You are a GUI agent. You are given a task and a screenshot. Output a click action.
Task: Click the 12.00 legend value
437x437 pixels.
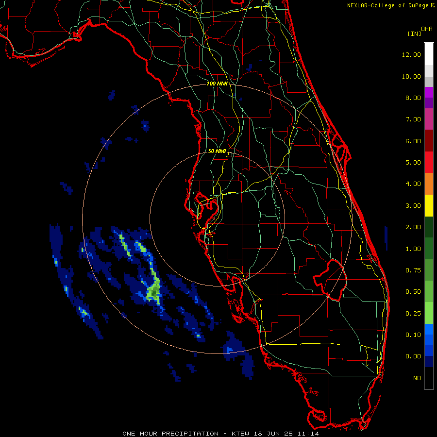tap(411, 54)
